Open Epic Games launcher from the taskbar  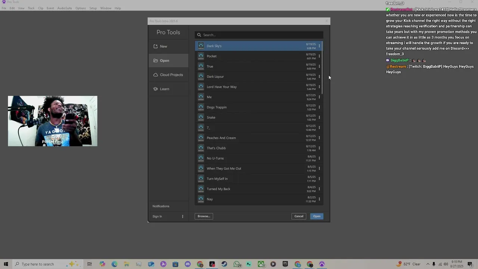point(285,264)
